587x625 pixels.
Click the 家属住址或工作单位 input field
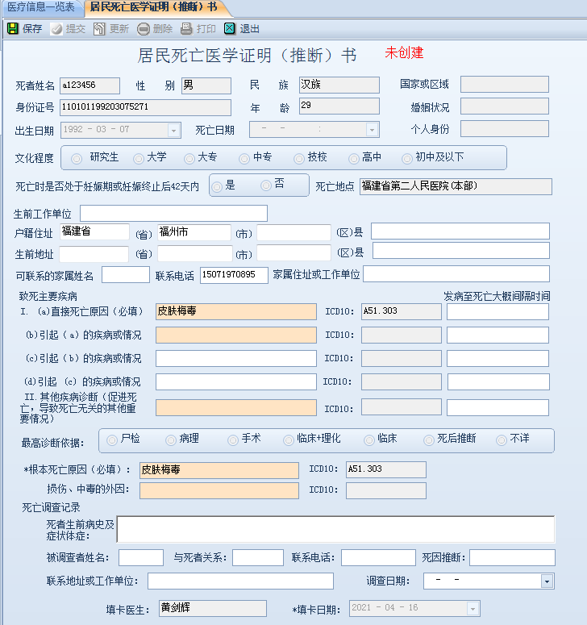coord(456,274)
